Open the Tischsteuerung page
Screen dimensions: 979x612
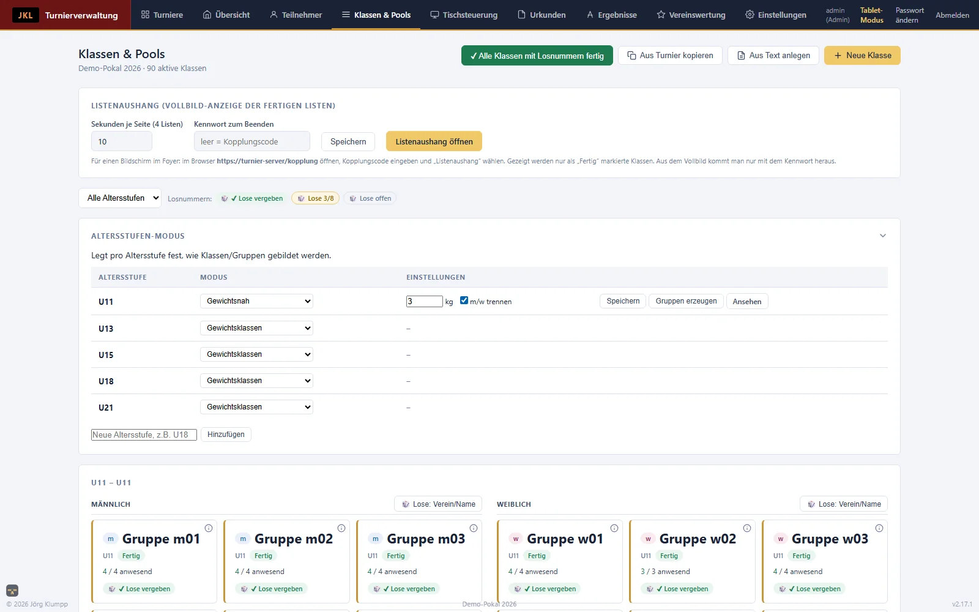(464, 15)
